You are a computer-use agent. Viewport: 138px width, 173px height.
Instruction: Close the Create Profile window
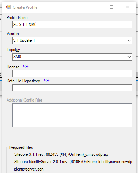point(127,7)
